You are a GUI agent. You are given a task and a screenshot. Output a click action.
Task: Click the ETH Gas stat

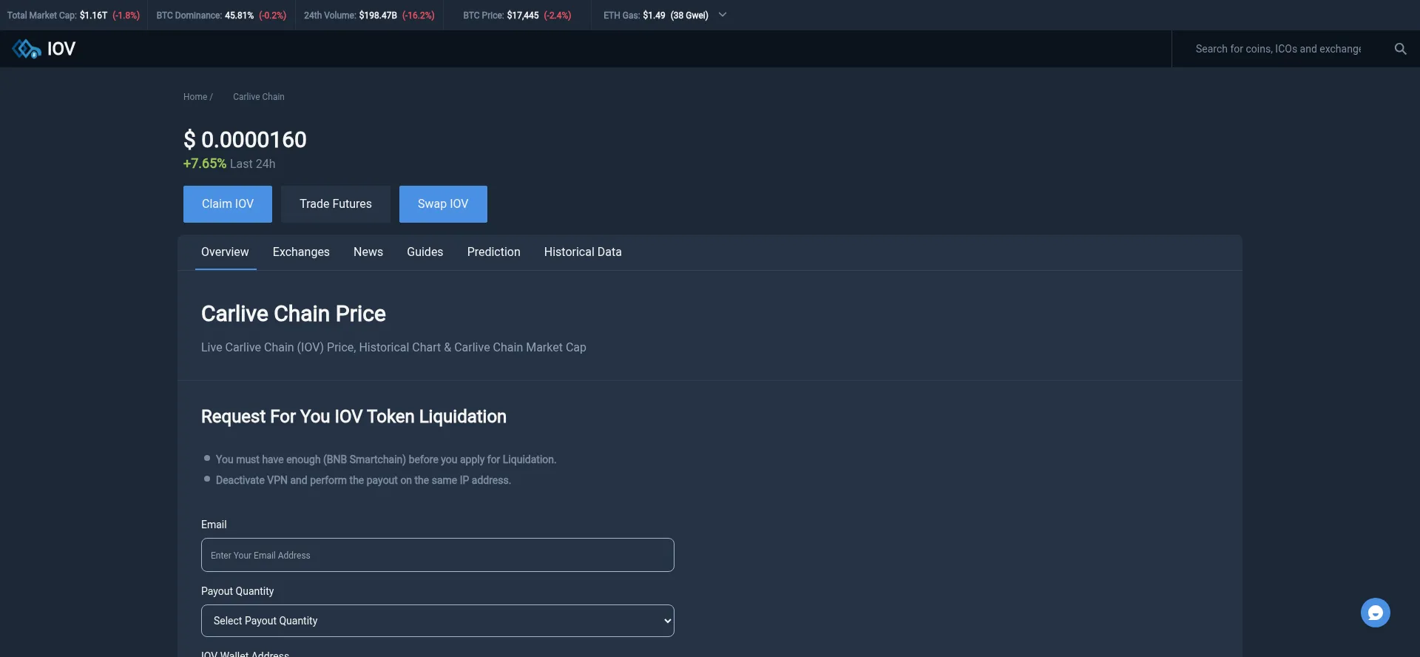coord(656,15)
